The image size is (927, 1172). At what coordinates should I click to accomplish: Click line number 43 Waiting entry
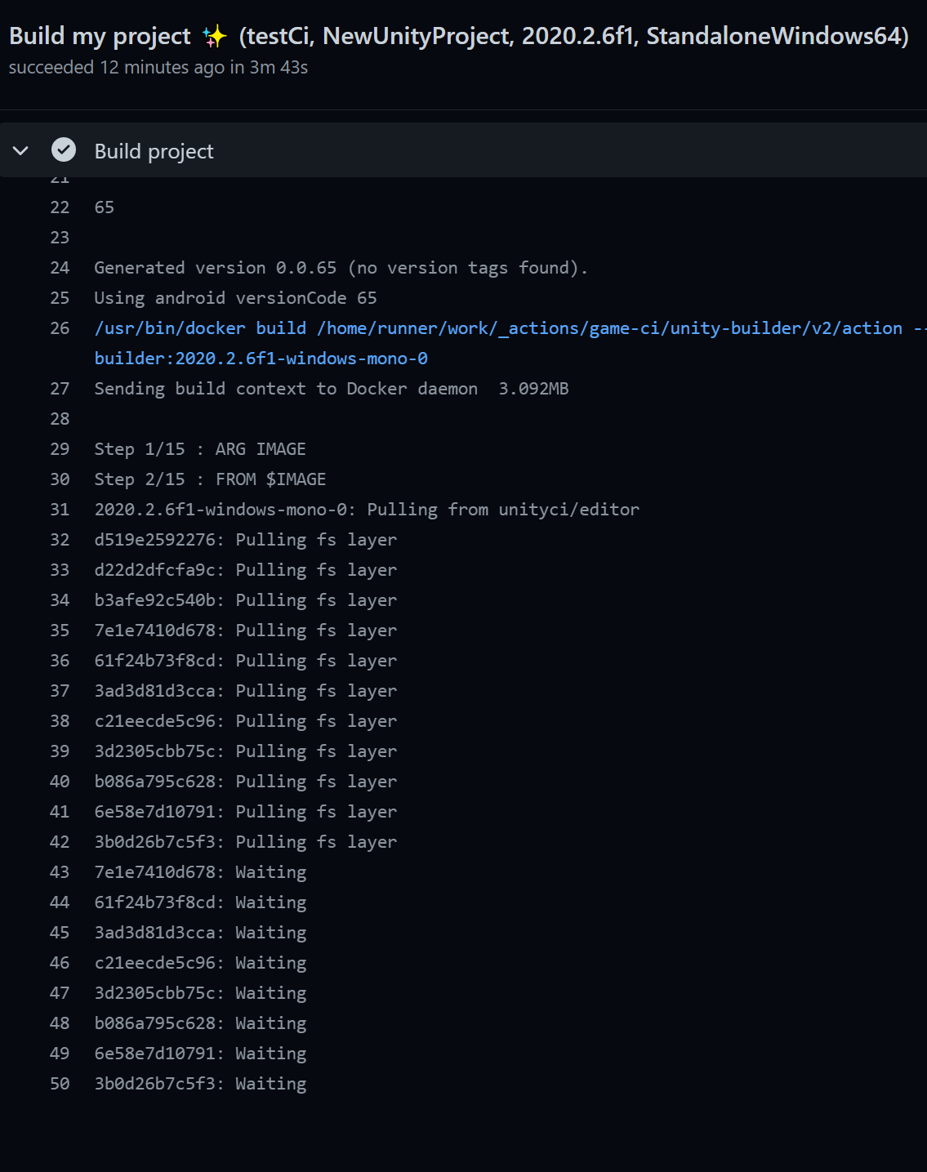tap(60, 871)
